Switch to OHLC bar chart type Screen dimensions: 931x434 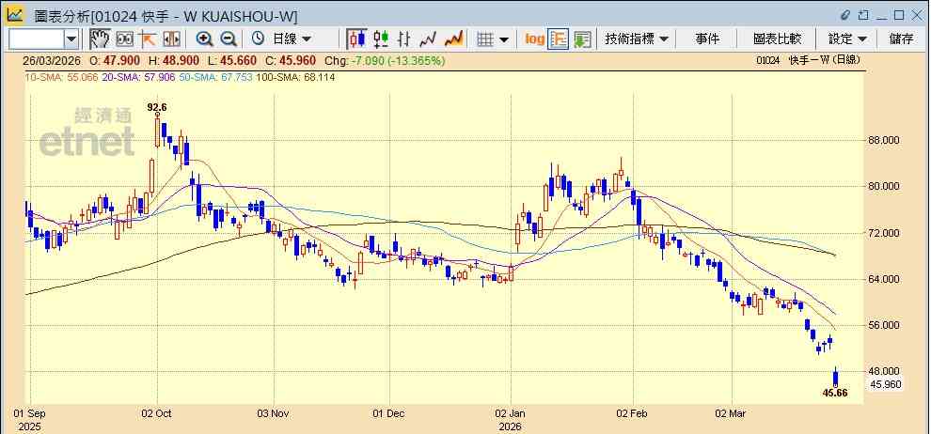[x=404, y=39]
